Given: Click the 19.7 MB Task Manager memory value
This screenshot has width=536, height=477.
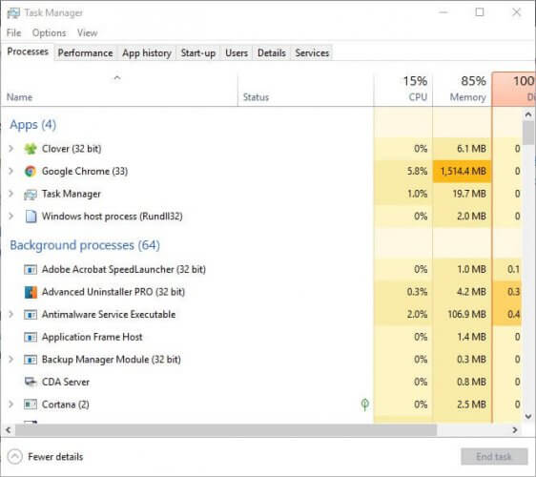Looking at the screenshot, I should point(469,194).
